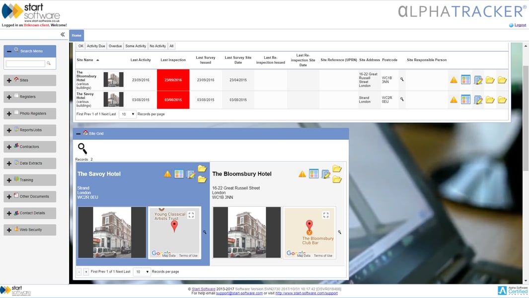529x298 pixels.
Task: Open the Records per page dropdown in the site table
Action: tap(127, 113)
